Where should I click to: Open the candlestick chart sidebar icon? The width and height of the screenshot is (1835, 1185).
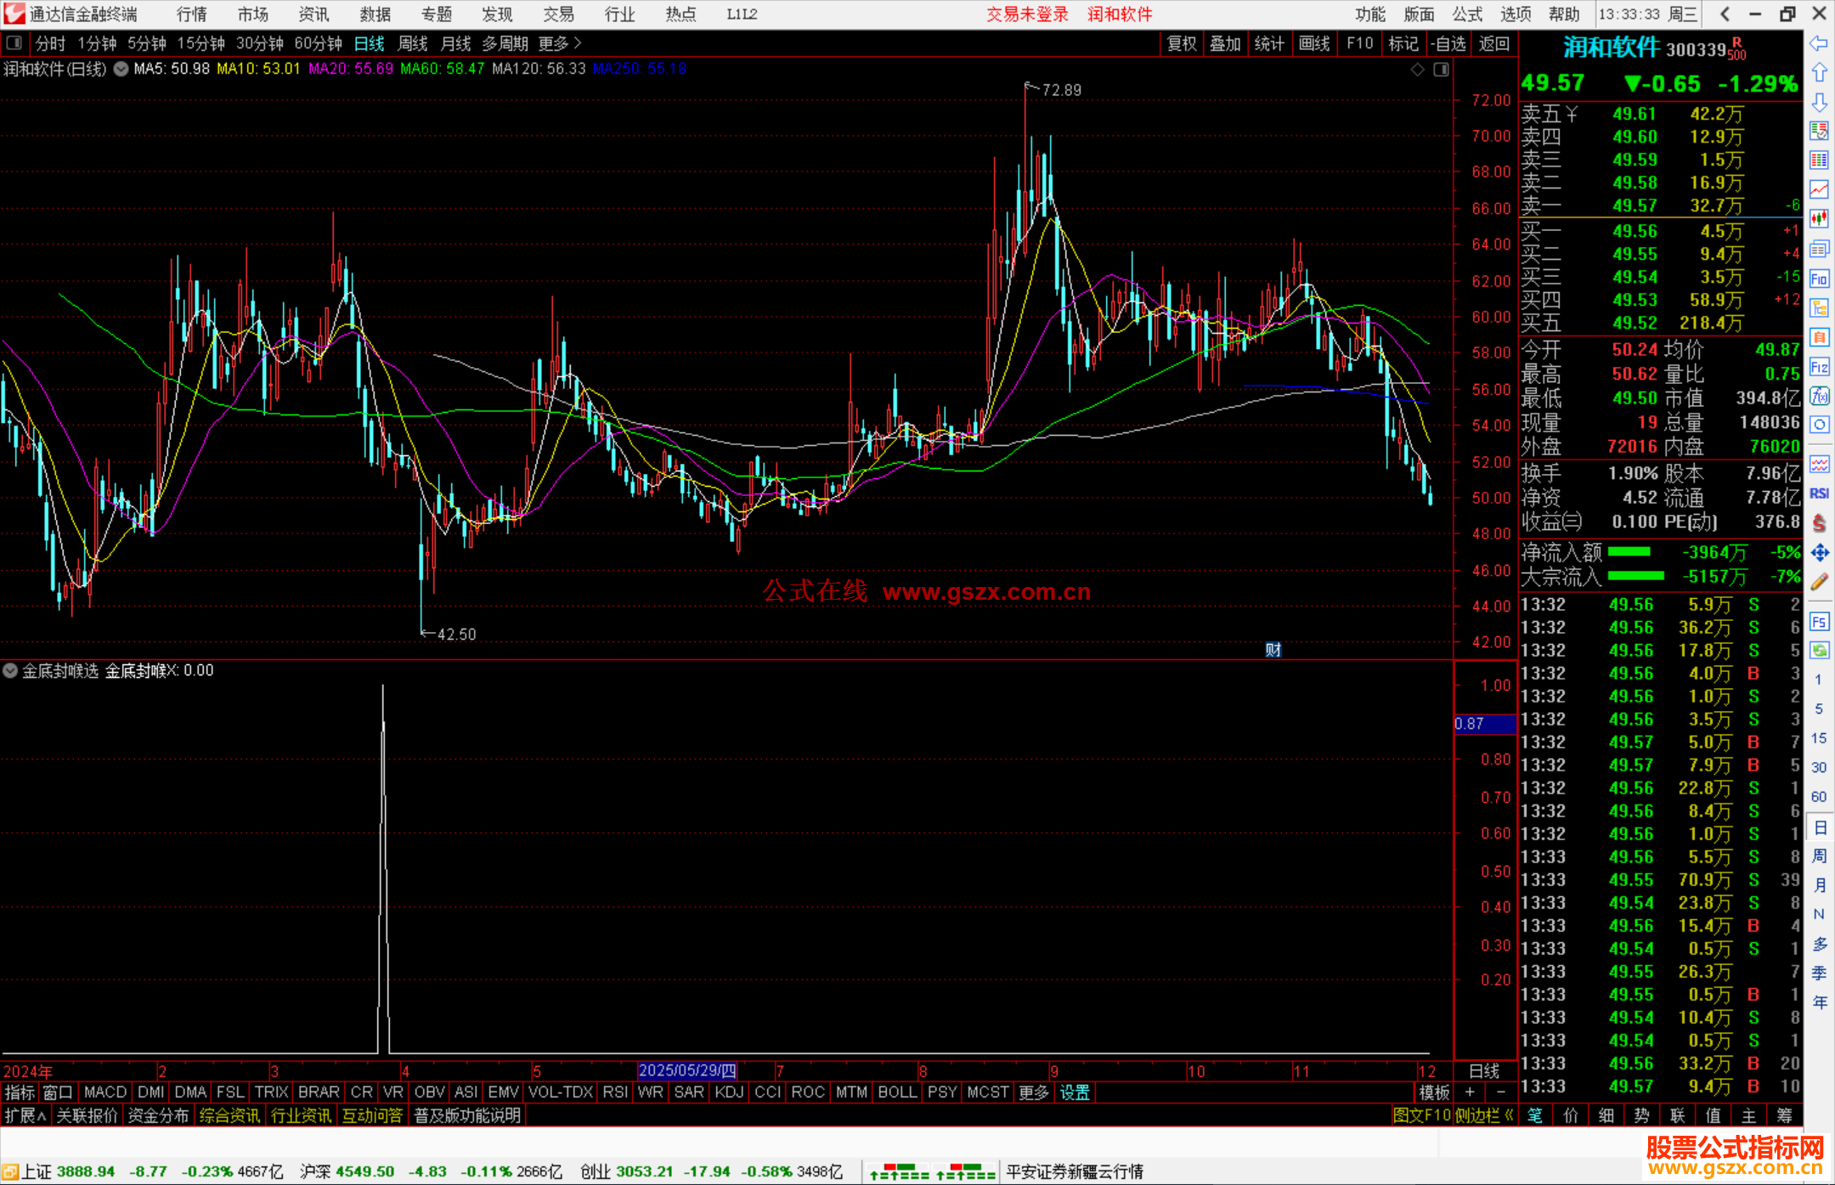click(x=1819, y=219)
